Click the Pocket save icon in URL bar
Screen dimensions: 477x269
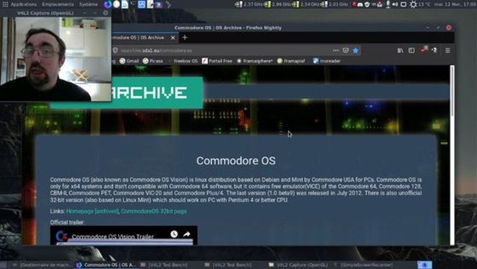pos(346,51)
